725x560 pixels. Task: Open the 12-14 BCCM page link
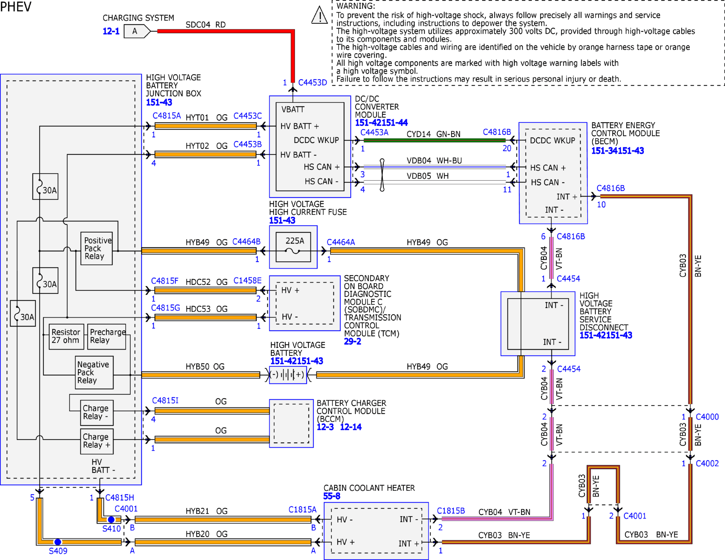tap(351, 427)
